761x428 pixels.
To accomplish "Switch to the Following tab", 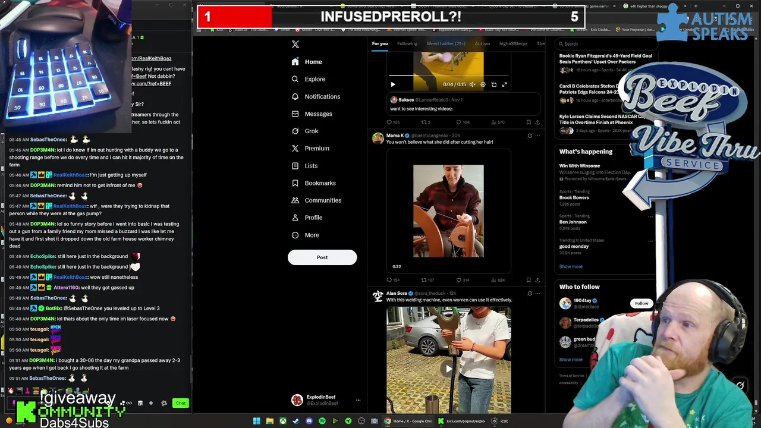I will click(x=407, y=43).
